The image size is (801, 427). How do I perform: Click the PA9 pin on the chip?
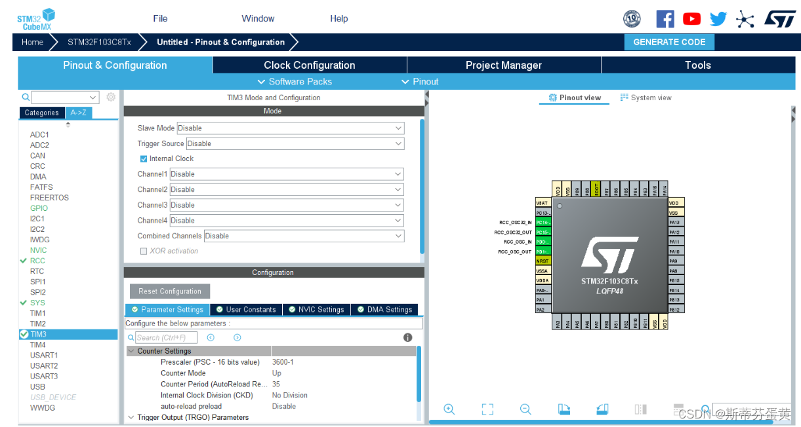click(676, 261)
